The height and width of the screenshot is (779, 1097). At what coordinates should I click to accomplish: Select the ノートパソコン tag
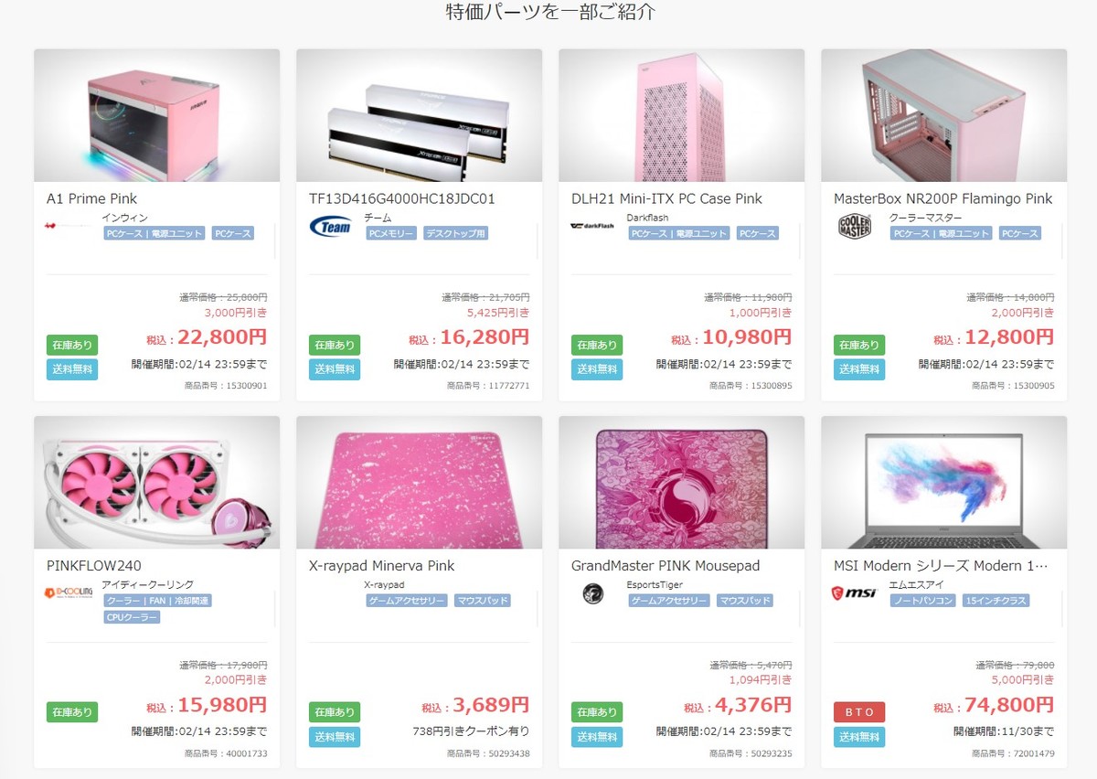(x=923, y=601)
